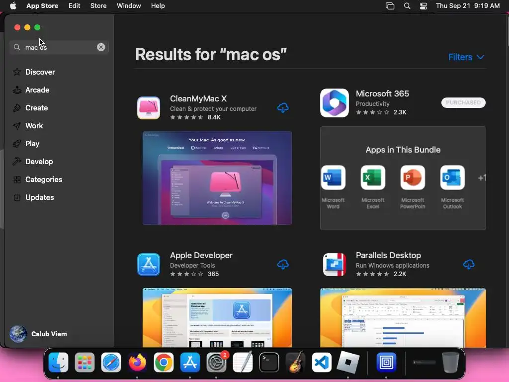509x382 pixels.
Task: Open App Store icon in the Dock
Action: [x=190, y=362]
